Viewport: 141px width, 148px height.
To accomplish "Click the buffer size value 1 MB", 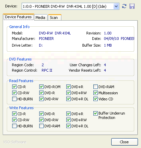I will point(108,45).
